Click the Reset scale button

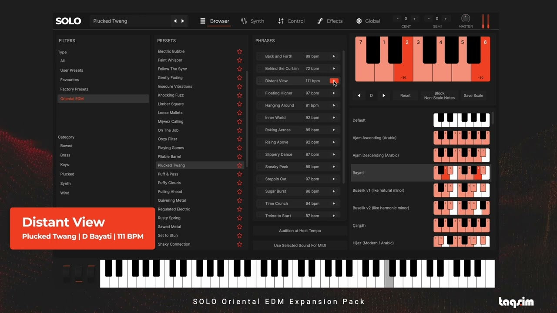click(x=405, y=96)
